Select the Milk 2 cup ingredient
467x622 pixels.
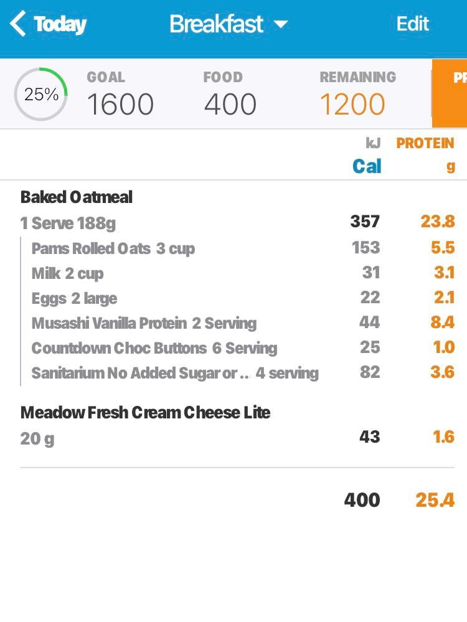[x=68, y=273]
